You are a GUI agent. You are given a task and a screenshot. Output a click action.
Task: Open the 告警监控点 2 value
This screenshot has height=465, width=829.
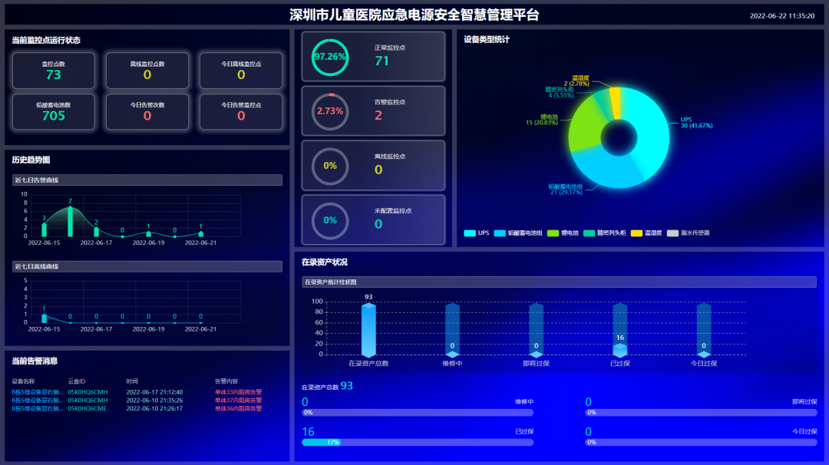(378, 115)
